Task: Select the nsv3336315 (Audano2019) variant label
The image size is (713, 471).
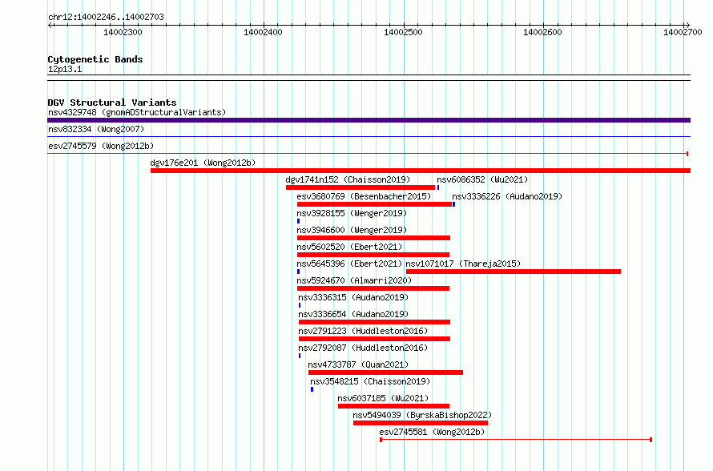Action: 353,297
